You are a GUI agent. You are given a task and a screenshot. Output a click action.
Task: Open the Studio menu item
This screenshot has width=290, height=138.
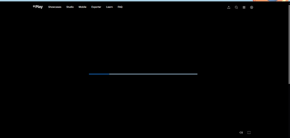pyautogui.click(x=70, y=7)
